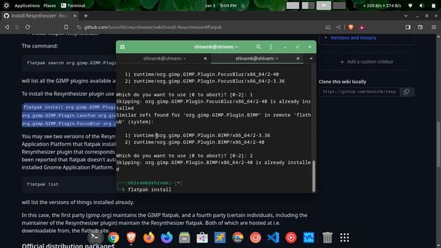Go forward in the browser
Screen dimensions: 441x248
coord(17,28)
